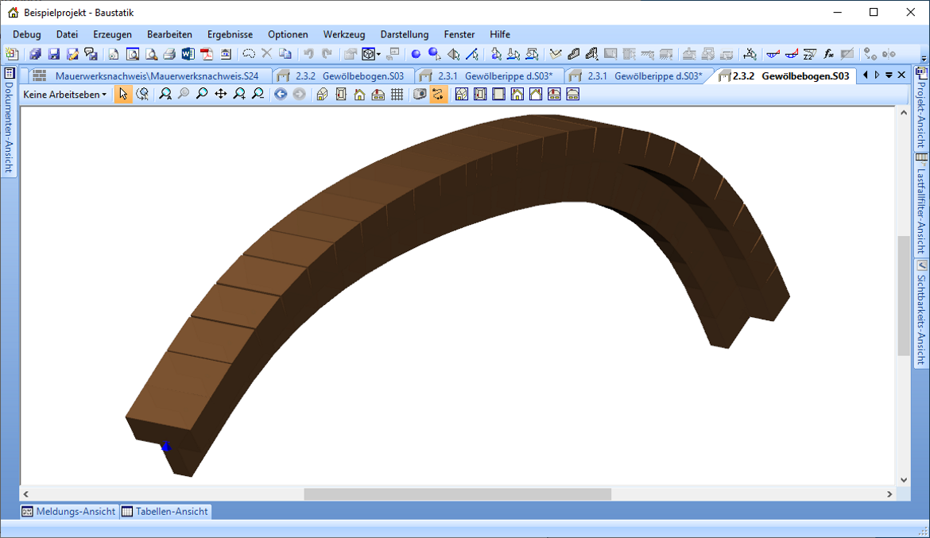This screenshot has height=538, width=930.
Task: Click the save floppy disk icon
Action: [x=54, y=54]
